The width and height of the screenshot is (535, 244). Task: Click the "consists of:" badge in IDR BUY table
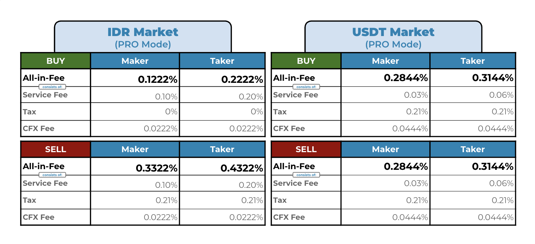point(53,87)
